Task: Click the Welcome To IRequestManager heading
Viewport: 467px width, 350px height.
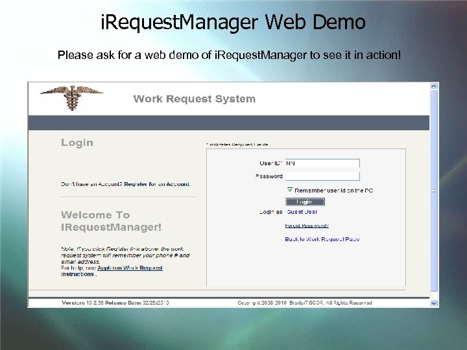Action: click(111, 221)
